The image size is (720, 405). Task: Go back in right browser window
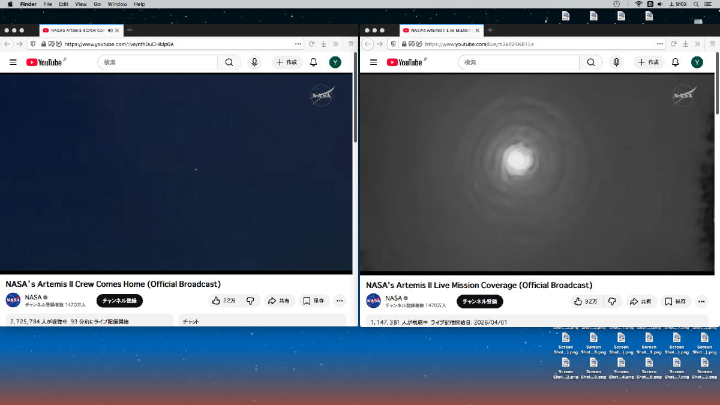click(368, 44)
